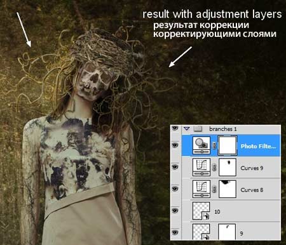Click the Curves 8 mask link icon
Image resolution: width=286 pixels, height=245 pixels.
[214, 189]
